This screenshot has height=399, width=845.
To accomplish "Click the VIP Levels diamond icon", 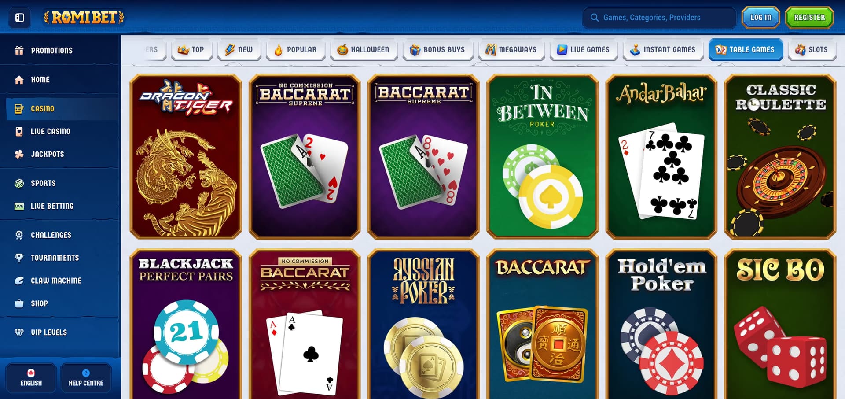I will point(19,332).
